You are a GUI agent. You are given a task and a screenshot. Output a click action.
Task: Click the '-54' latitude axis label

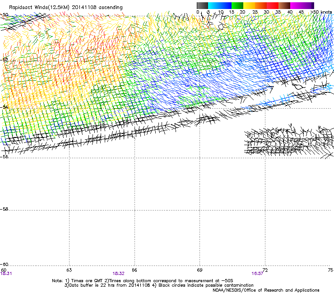4,107
